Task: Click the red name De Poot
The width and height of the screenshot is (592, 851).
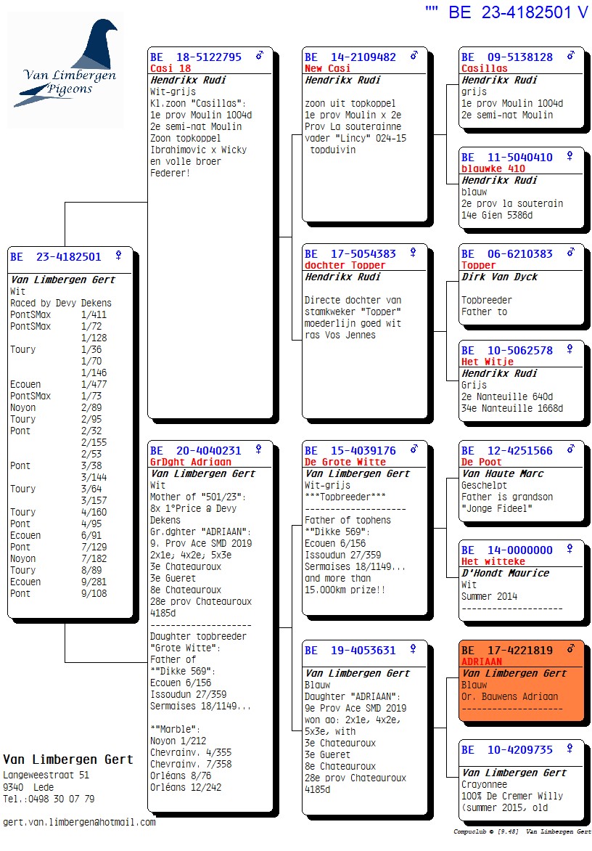Action: (481, 462)
